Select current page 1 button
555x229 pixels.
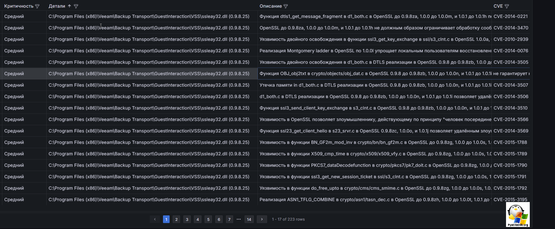166,219
